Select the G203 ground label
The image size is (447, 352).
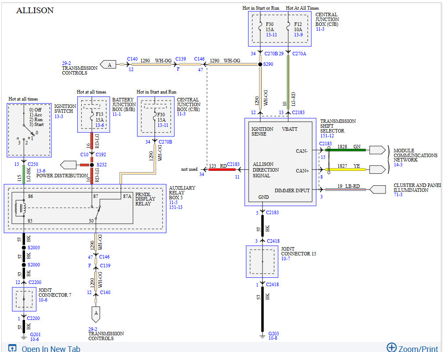point(274,334)
